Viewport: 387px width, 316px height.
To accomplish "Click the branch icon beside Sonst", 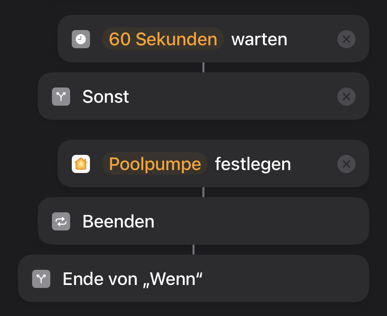I will [x=61, y=96].
